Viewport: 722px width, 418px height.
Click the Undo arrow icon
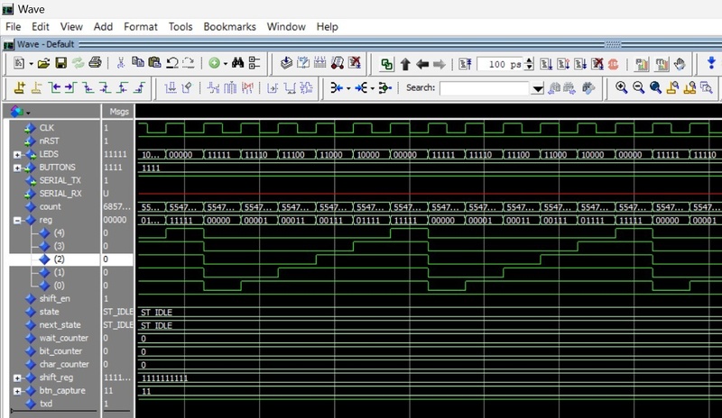coord(172,63)
